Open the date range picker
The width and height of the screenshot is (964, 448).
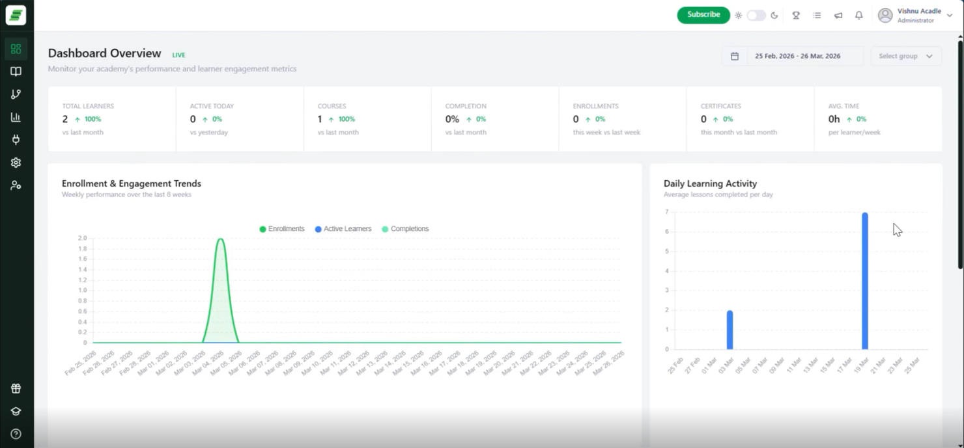click(x=791, y=56)
